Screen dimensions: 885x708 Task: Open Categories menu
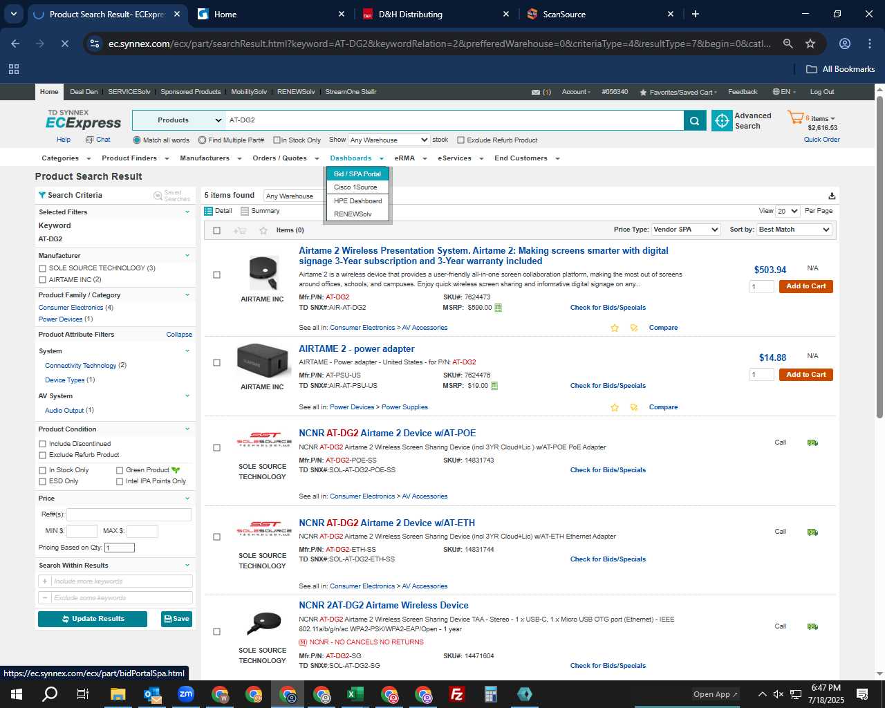[x=66, y=158]
